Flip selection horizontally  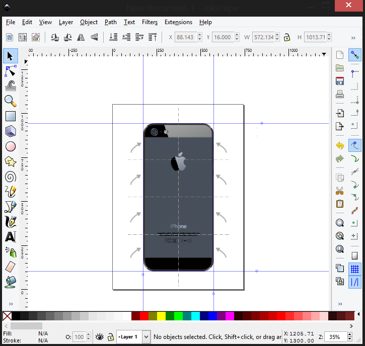(81, 37)
